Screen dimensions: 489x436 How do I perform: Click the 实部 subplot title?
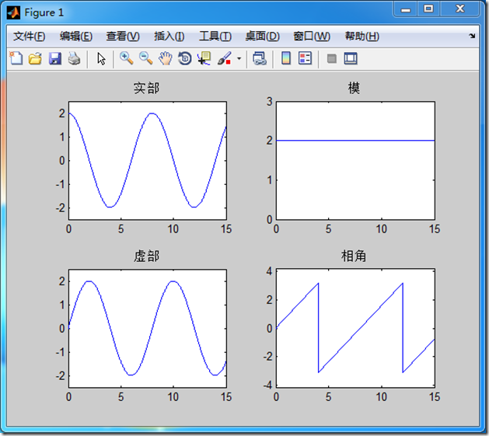coord(146,88)
